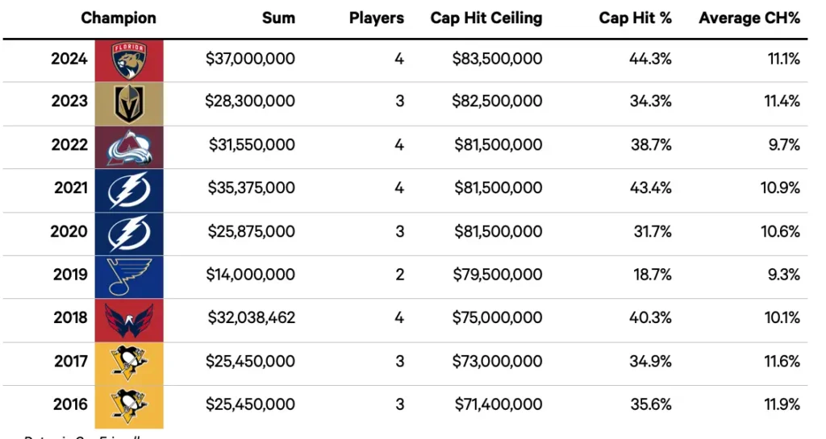Select the $37,000,000 sum cell
Screen dimensions: 826x439
250,59
